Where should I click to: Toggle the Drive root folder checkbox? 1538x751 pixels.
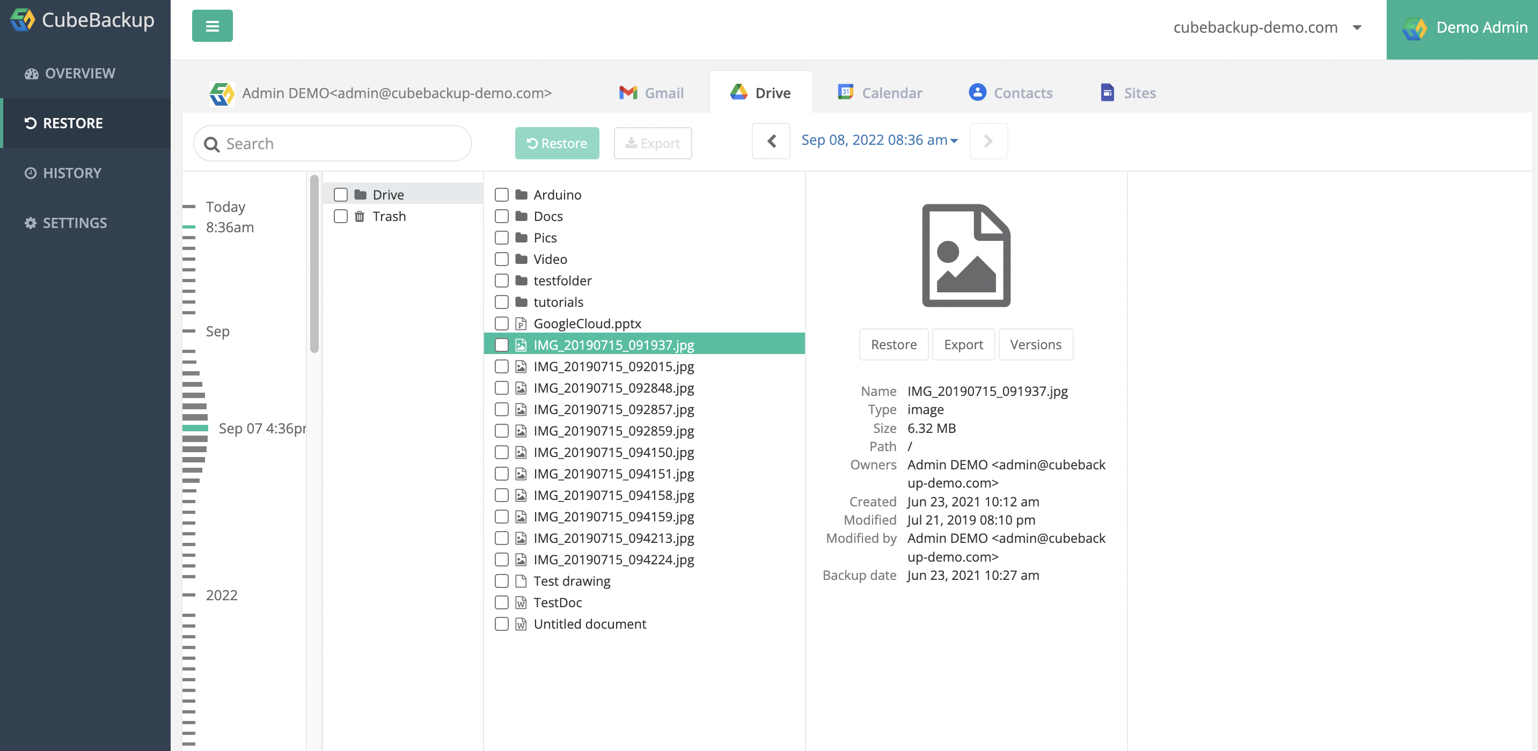340,194
